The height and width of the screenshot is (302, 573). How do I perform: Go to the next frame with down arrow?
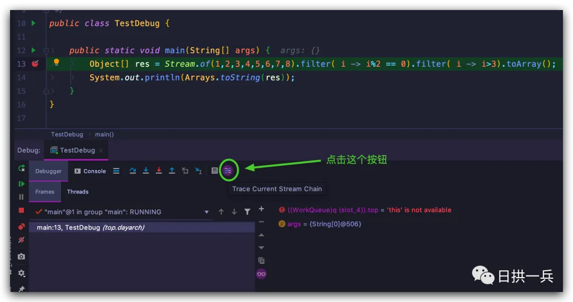(x=235, y=212)
